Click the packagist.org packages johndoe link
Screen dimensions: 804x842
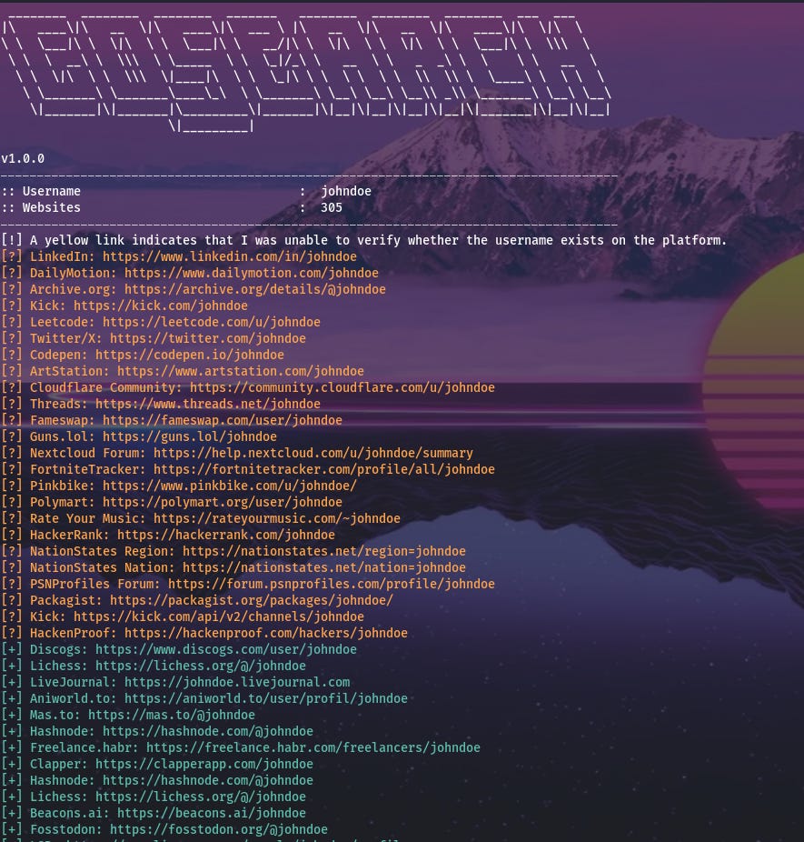tap(252, 600)
